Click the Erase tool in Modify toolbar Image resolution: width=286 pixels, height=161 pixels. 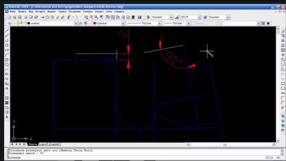coord(283,31)
